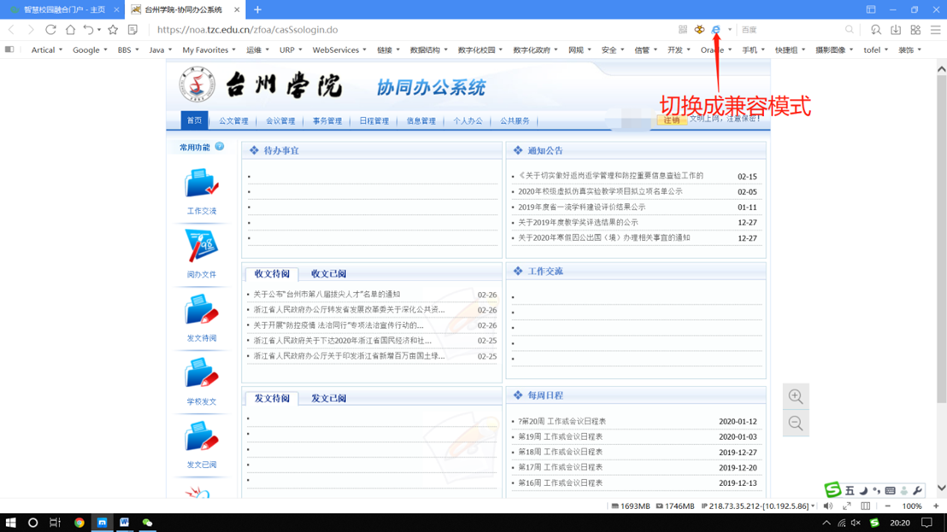Screen dimensions: 947x532
Task: Click the zoom in magnifier icon
Action: pyautogui.click(x=796, y=396)
